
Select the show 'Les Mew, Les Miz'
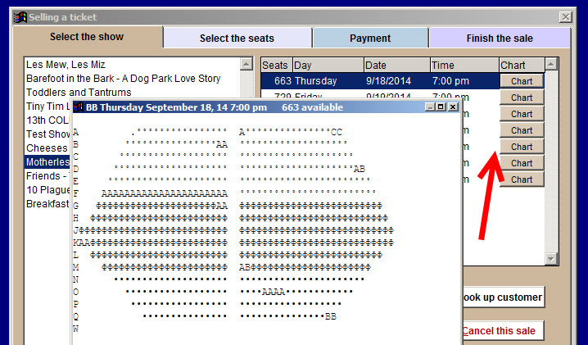[66, 64]
